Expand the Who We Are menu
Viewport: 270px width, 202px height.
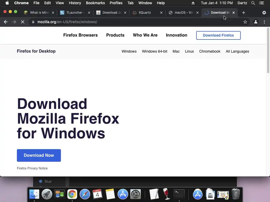tap(145, 35)
